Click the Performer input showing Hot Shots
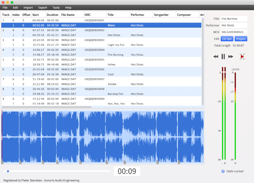 [x=234, y=25]
